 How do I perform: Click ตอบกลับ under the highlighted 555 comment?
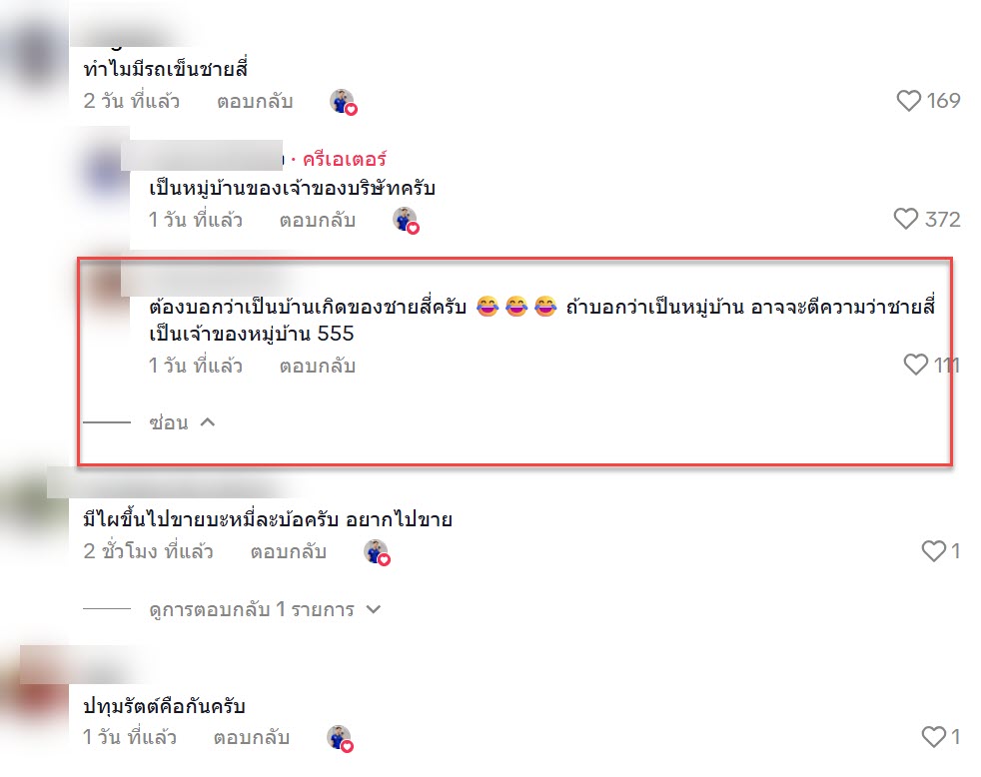(x=318, y=366)
